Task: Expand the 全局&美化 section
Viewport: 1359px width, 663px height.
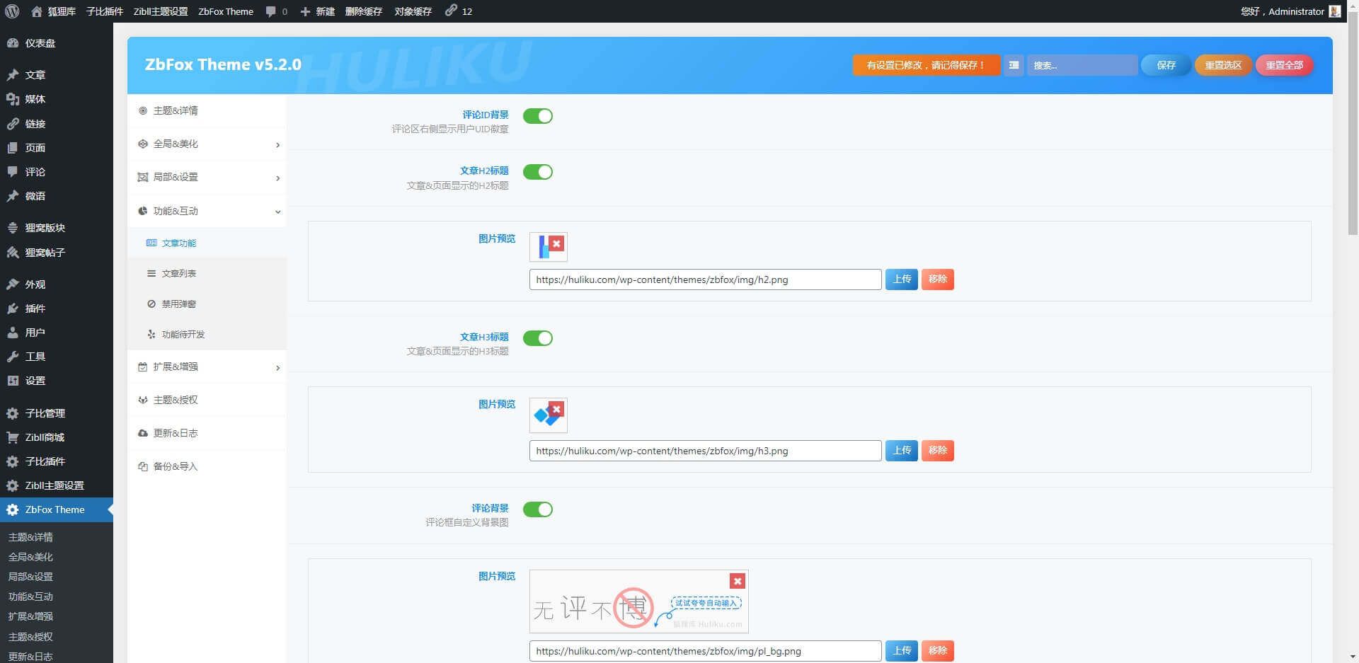Action: point(207,144)
